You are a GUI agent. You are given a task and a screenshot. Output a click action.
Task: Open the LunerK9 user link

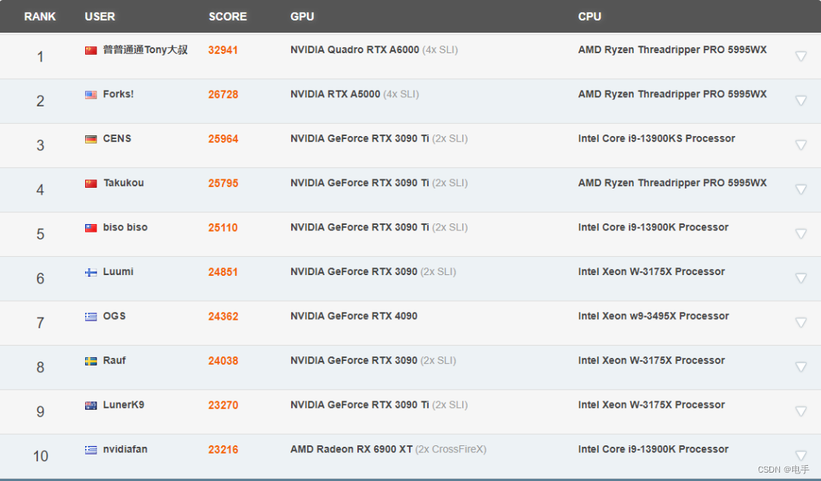[x=124, y=405]
